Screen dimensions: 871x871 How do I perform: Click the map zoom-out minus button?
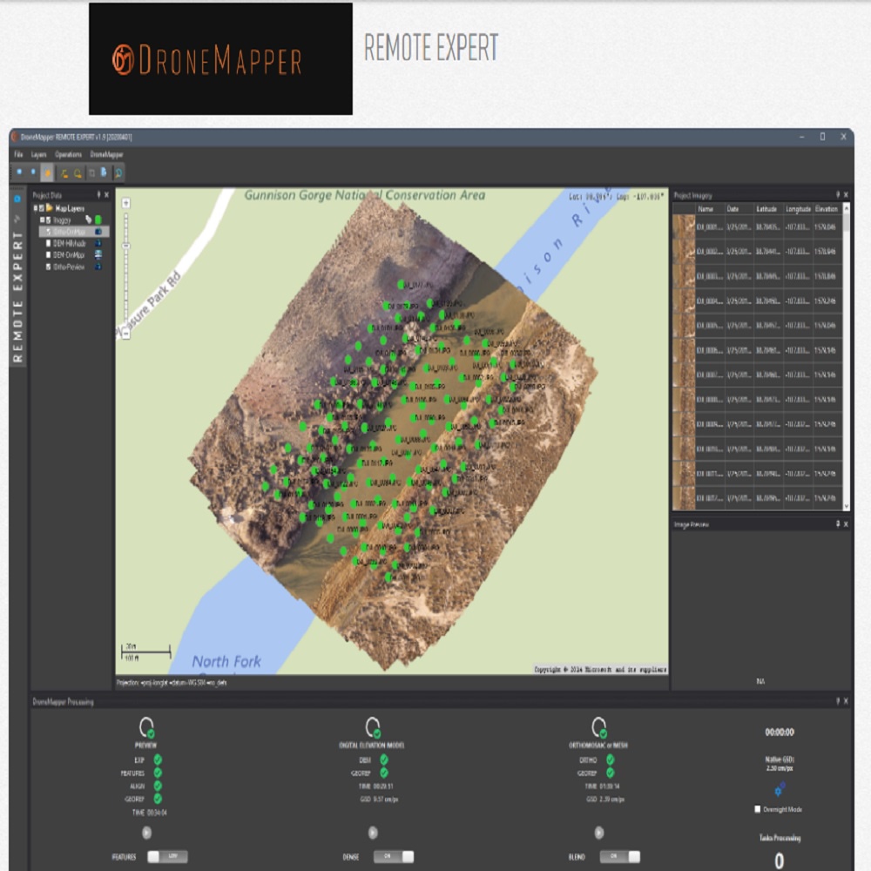(x=126, y=334)
